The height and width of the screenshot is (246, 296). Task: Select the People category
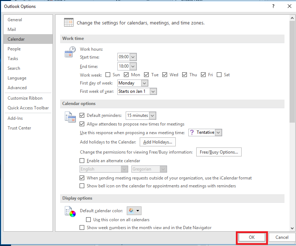click(28, 49)
